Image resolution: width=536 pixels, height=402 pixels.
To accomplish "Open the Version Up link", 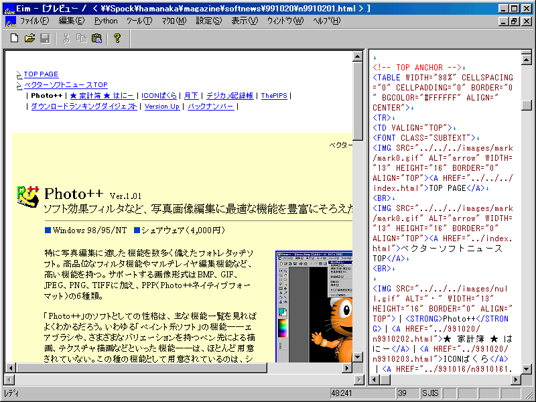I will tap(162, 107).
